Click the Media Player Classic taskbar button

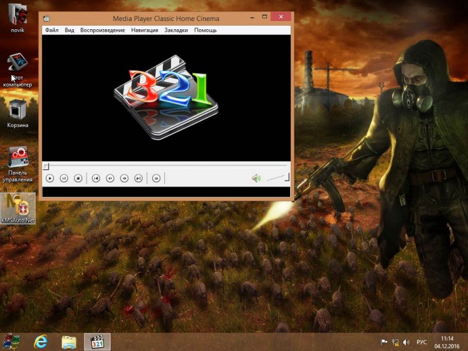[97, 342]
